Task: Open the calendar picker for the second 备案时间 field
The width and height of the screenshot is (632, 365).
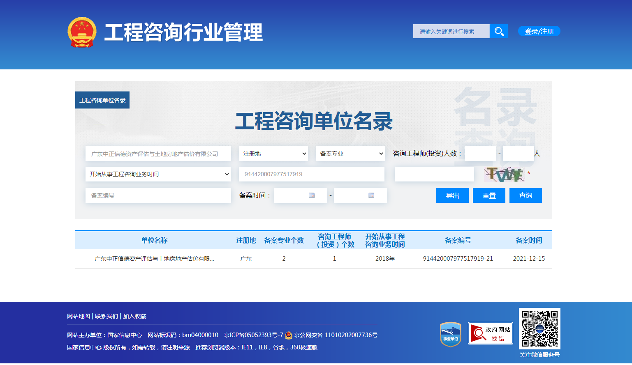Action: 372,195
